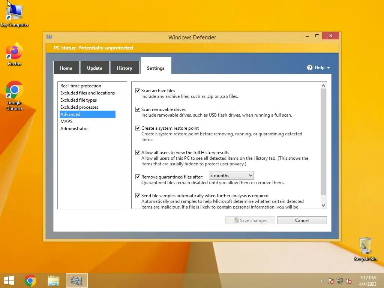Screen dimensions: 384x288
Task: Click the PC status: Potentially unprotected text
Action: pos(93,48)
